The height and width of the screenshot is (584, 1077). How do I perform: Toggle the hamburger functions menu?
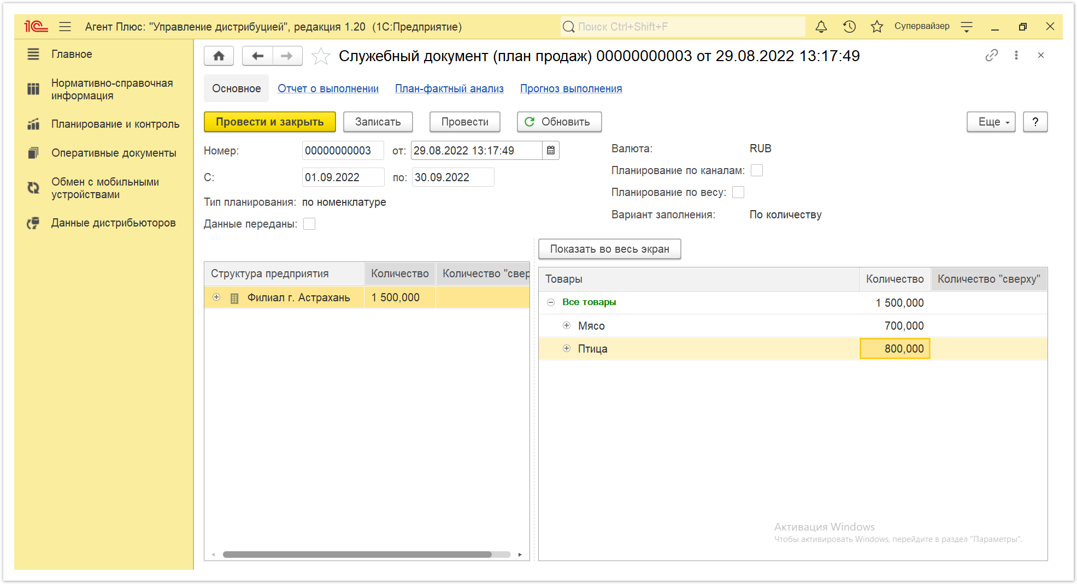(65, 26)
